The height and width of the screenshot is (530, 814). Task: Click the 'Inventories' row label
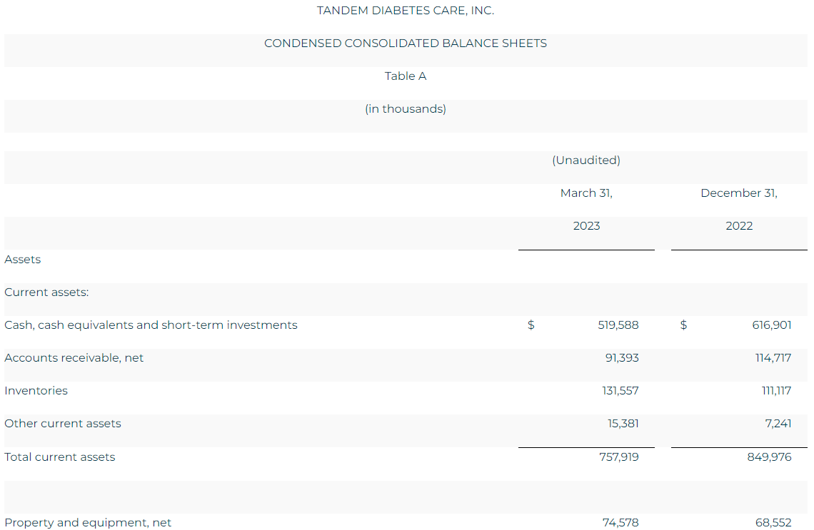coord(36,390)
